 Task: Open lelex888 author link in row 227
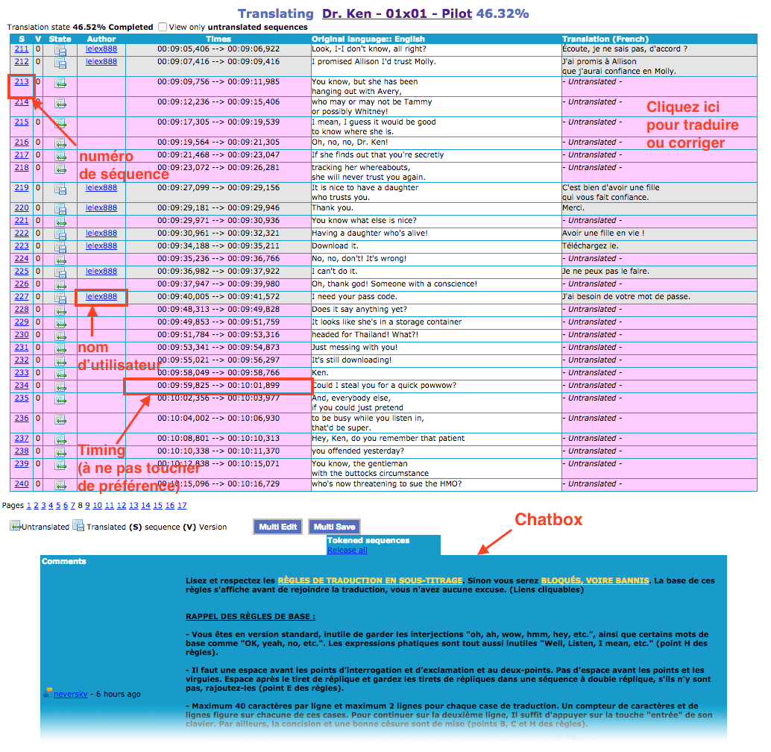[101, 297]
